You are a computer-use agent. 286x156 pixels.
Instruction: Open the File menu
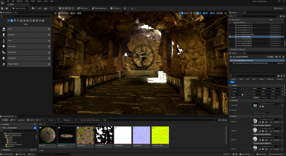pos(8,1)
